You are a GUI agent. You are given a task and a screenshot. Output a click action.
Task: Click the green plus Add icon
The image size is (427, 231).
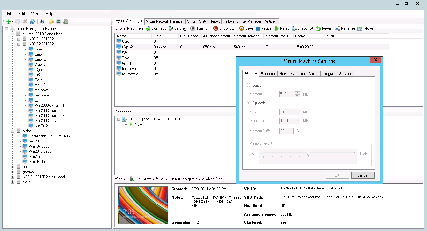8,21
